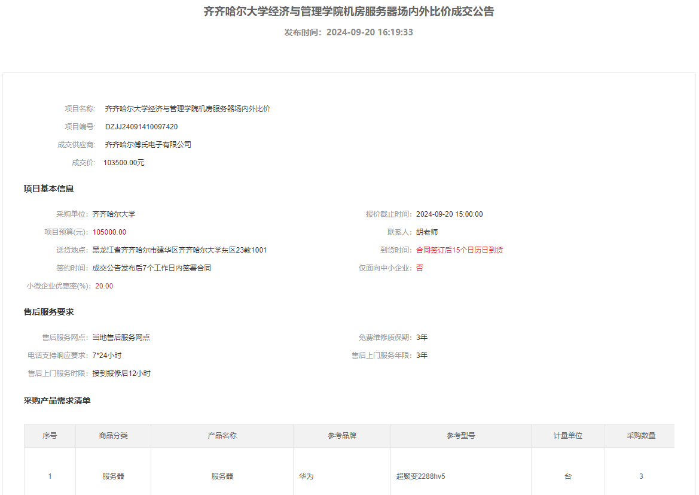Click the 产品名称 column header
Image resolution: width=699 pixels, height=495 pixels.
pyautogui.click(x=222, y=436)
